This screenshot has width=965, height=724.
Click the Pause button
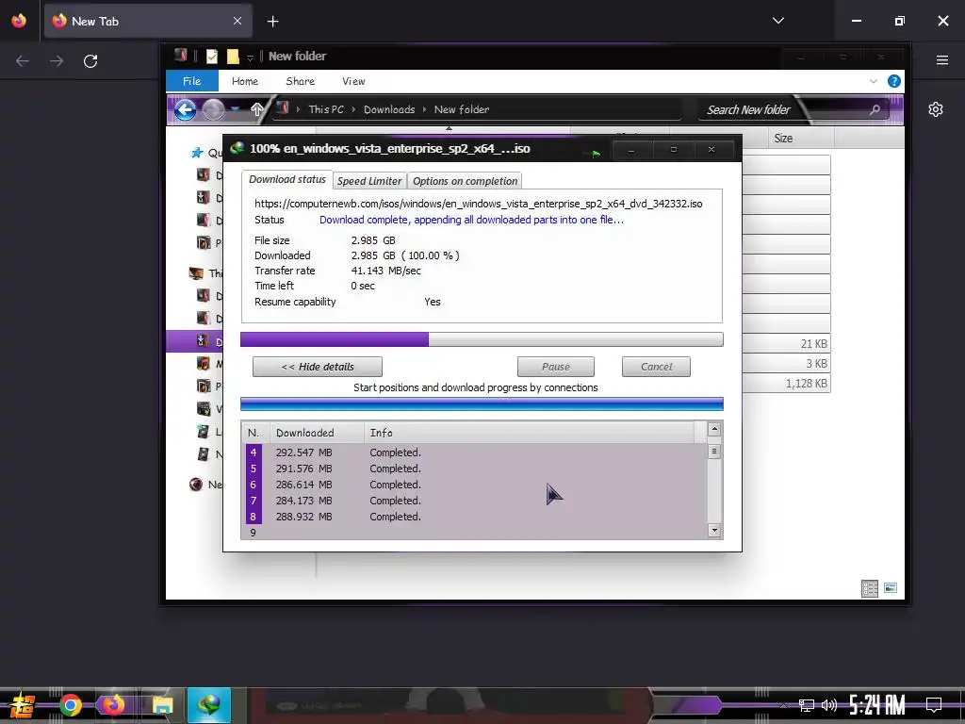(556, 367)
